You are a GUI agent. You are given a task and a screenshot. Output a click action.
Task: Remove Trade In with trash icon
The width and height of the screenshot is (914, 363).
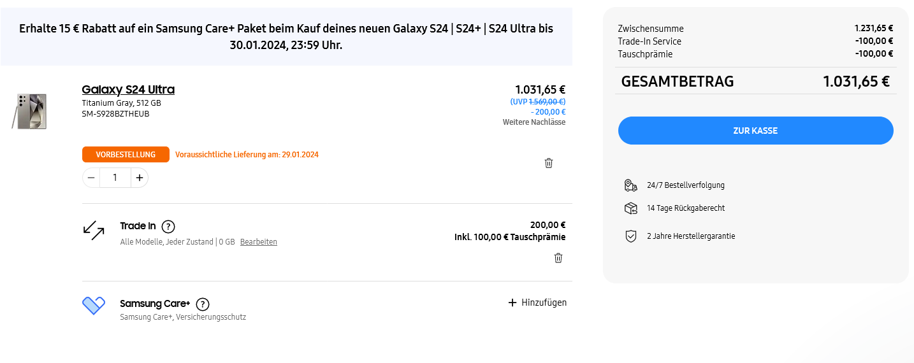(558, 258)
